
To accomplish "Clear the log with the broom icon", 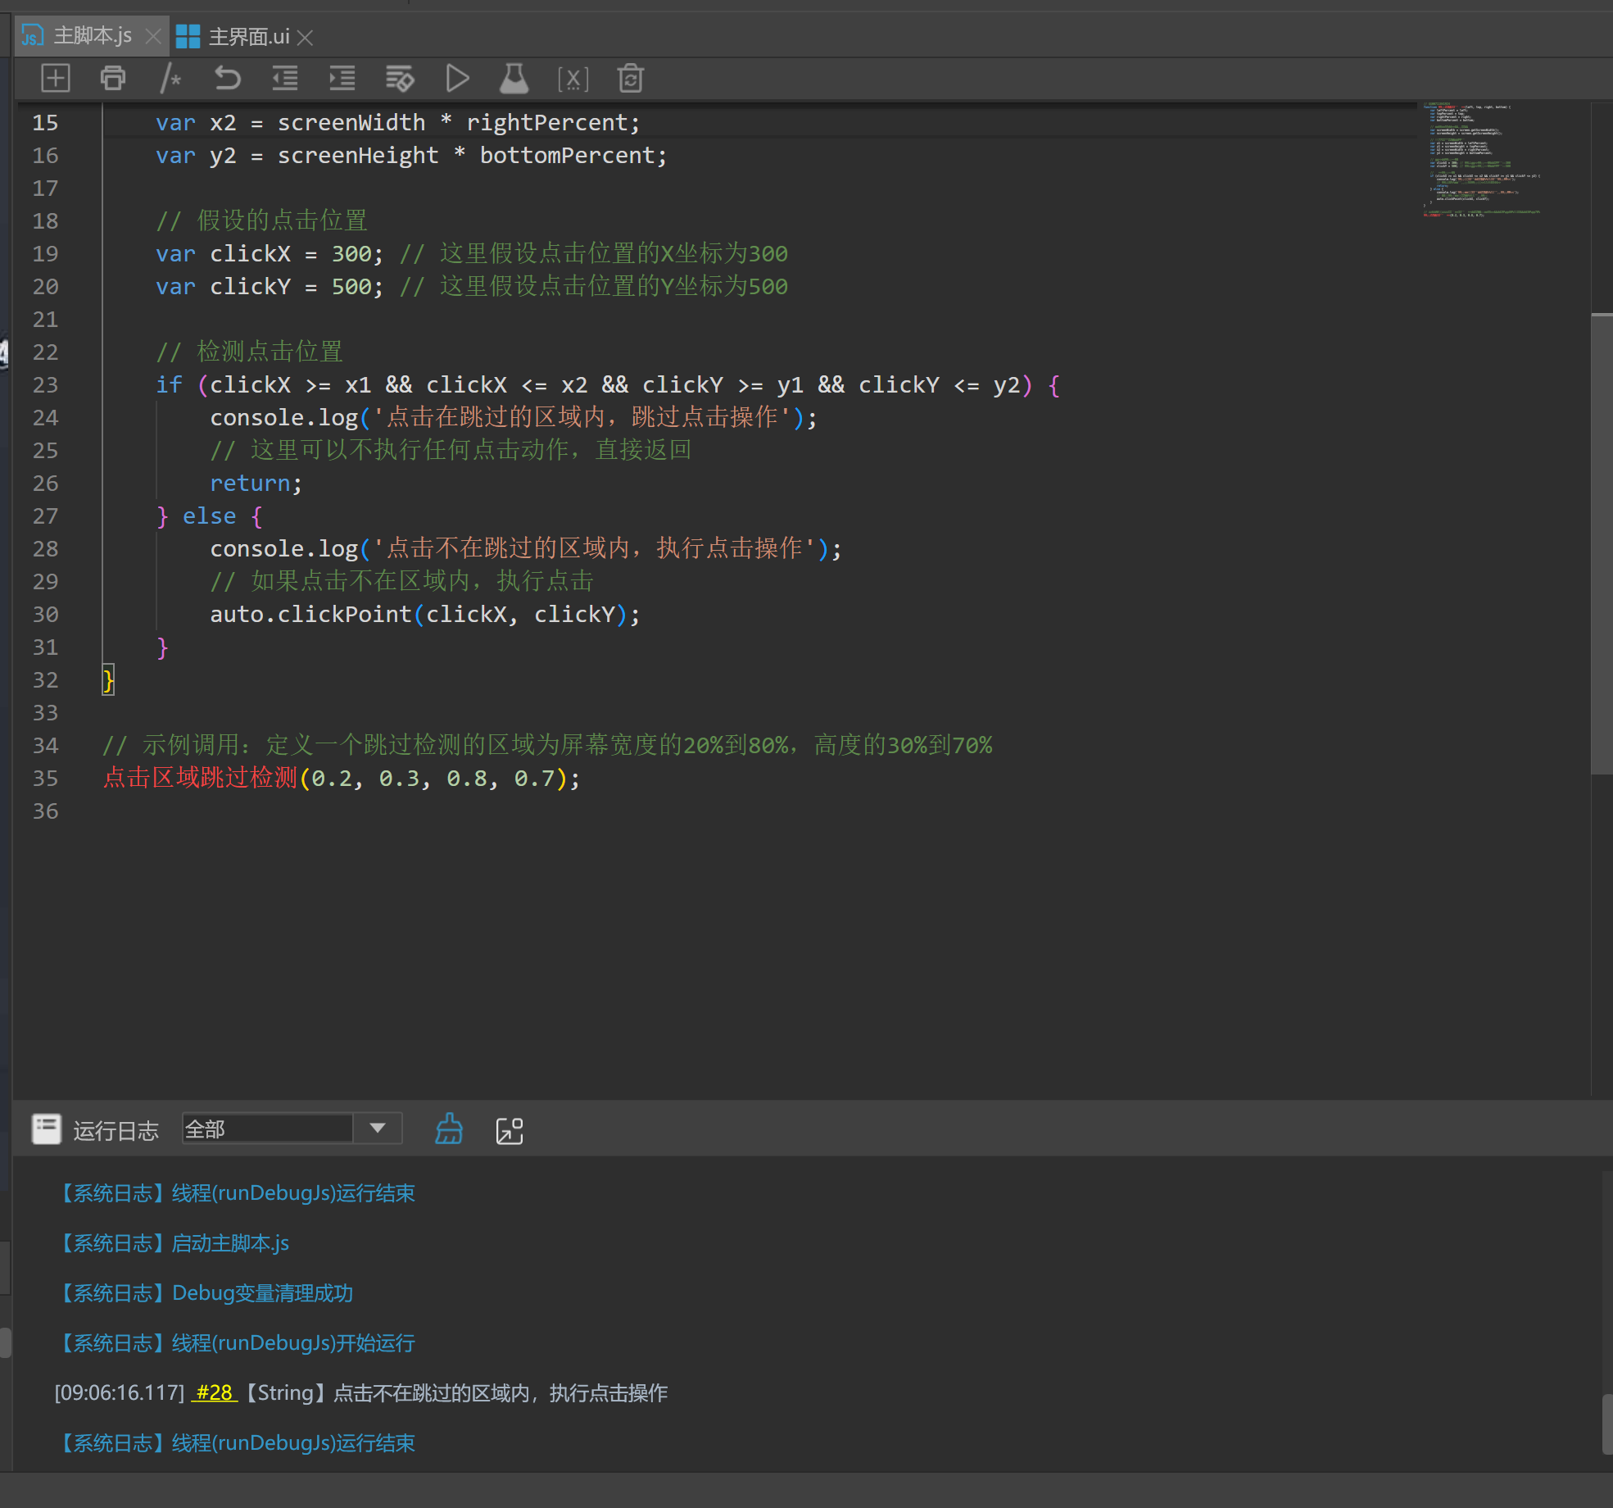I will [x=448, y=1129].
